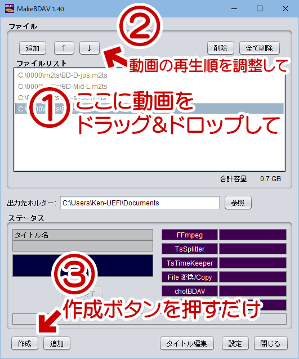Screen dimensions: 299x359
Task: Click the chotBDAV status label
Action: [x=190, y=291]
